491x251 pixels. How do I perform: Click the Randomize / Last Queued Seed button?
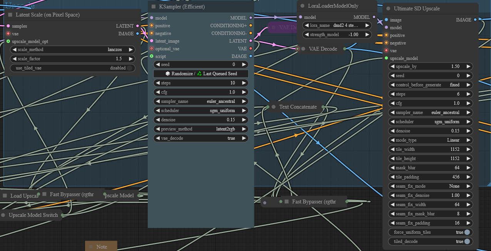(200, 74)
